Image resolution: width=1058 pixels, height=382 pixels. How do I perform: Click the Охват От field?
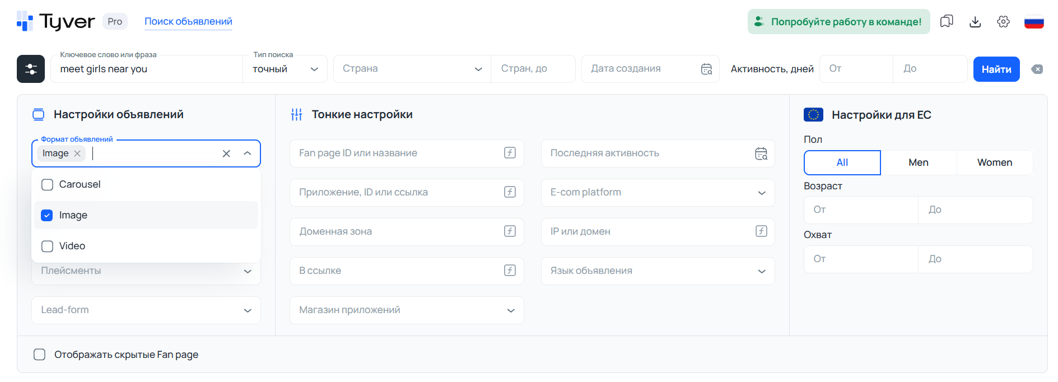(861, 259)
